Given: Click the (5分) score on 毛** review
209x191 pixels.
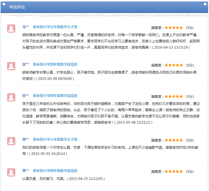Looking at the screenshot, I should pyautogui.click(x=190, y=28).
